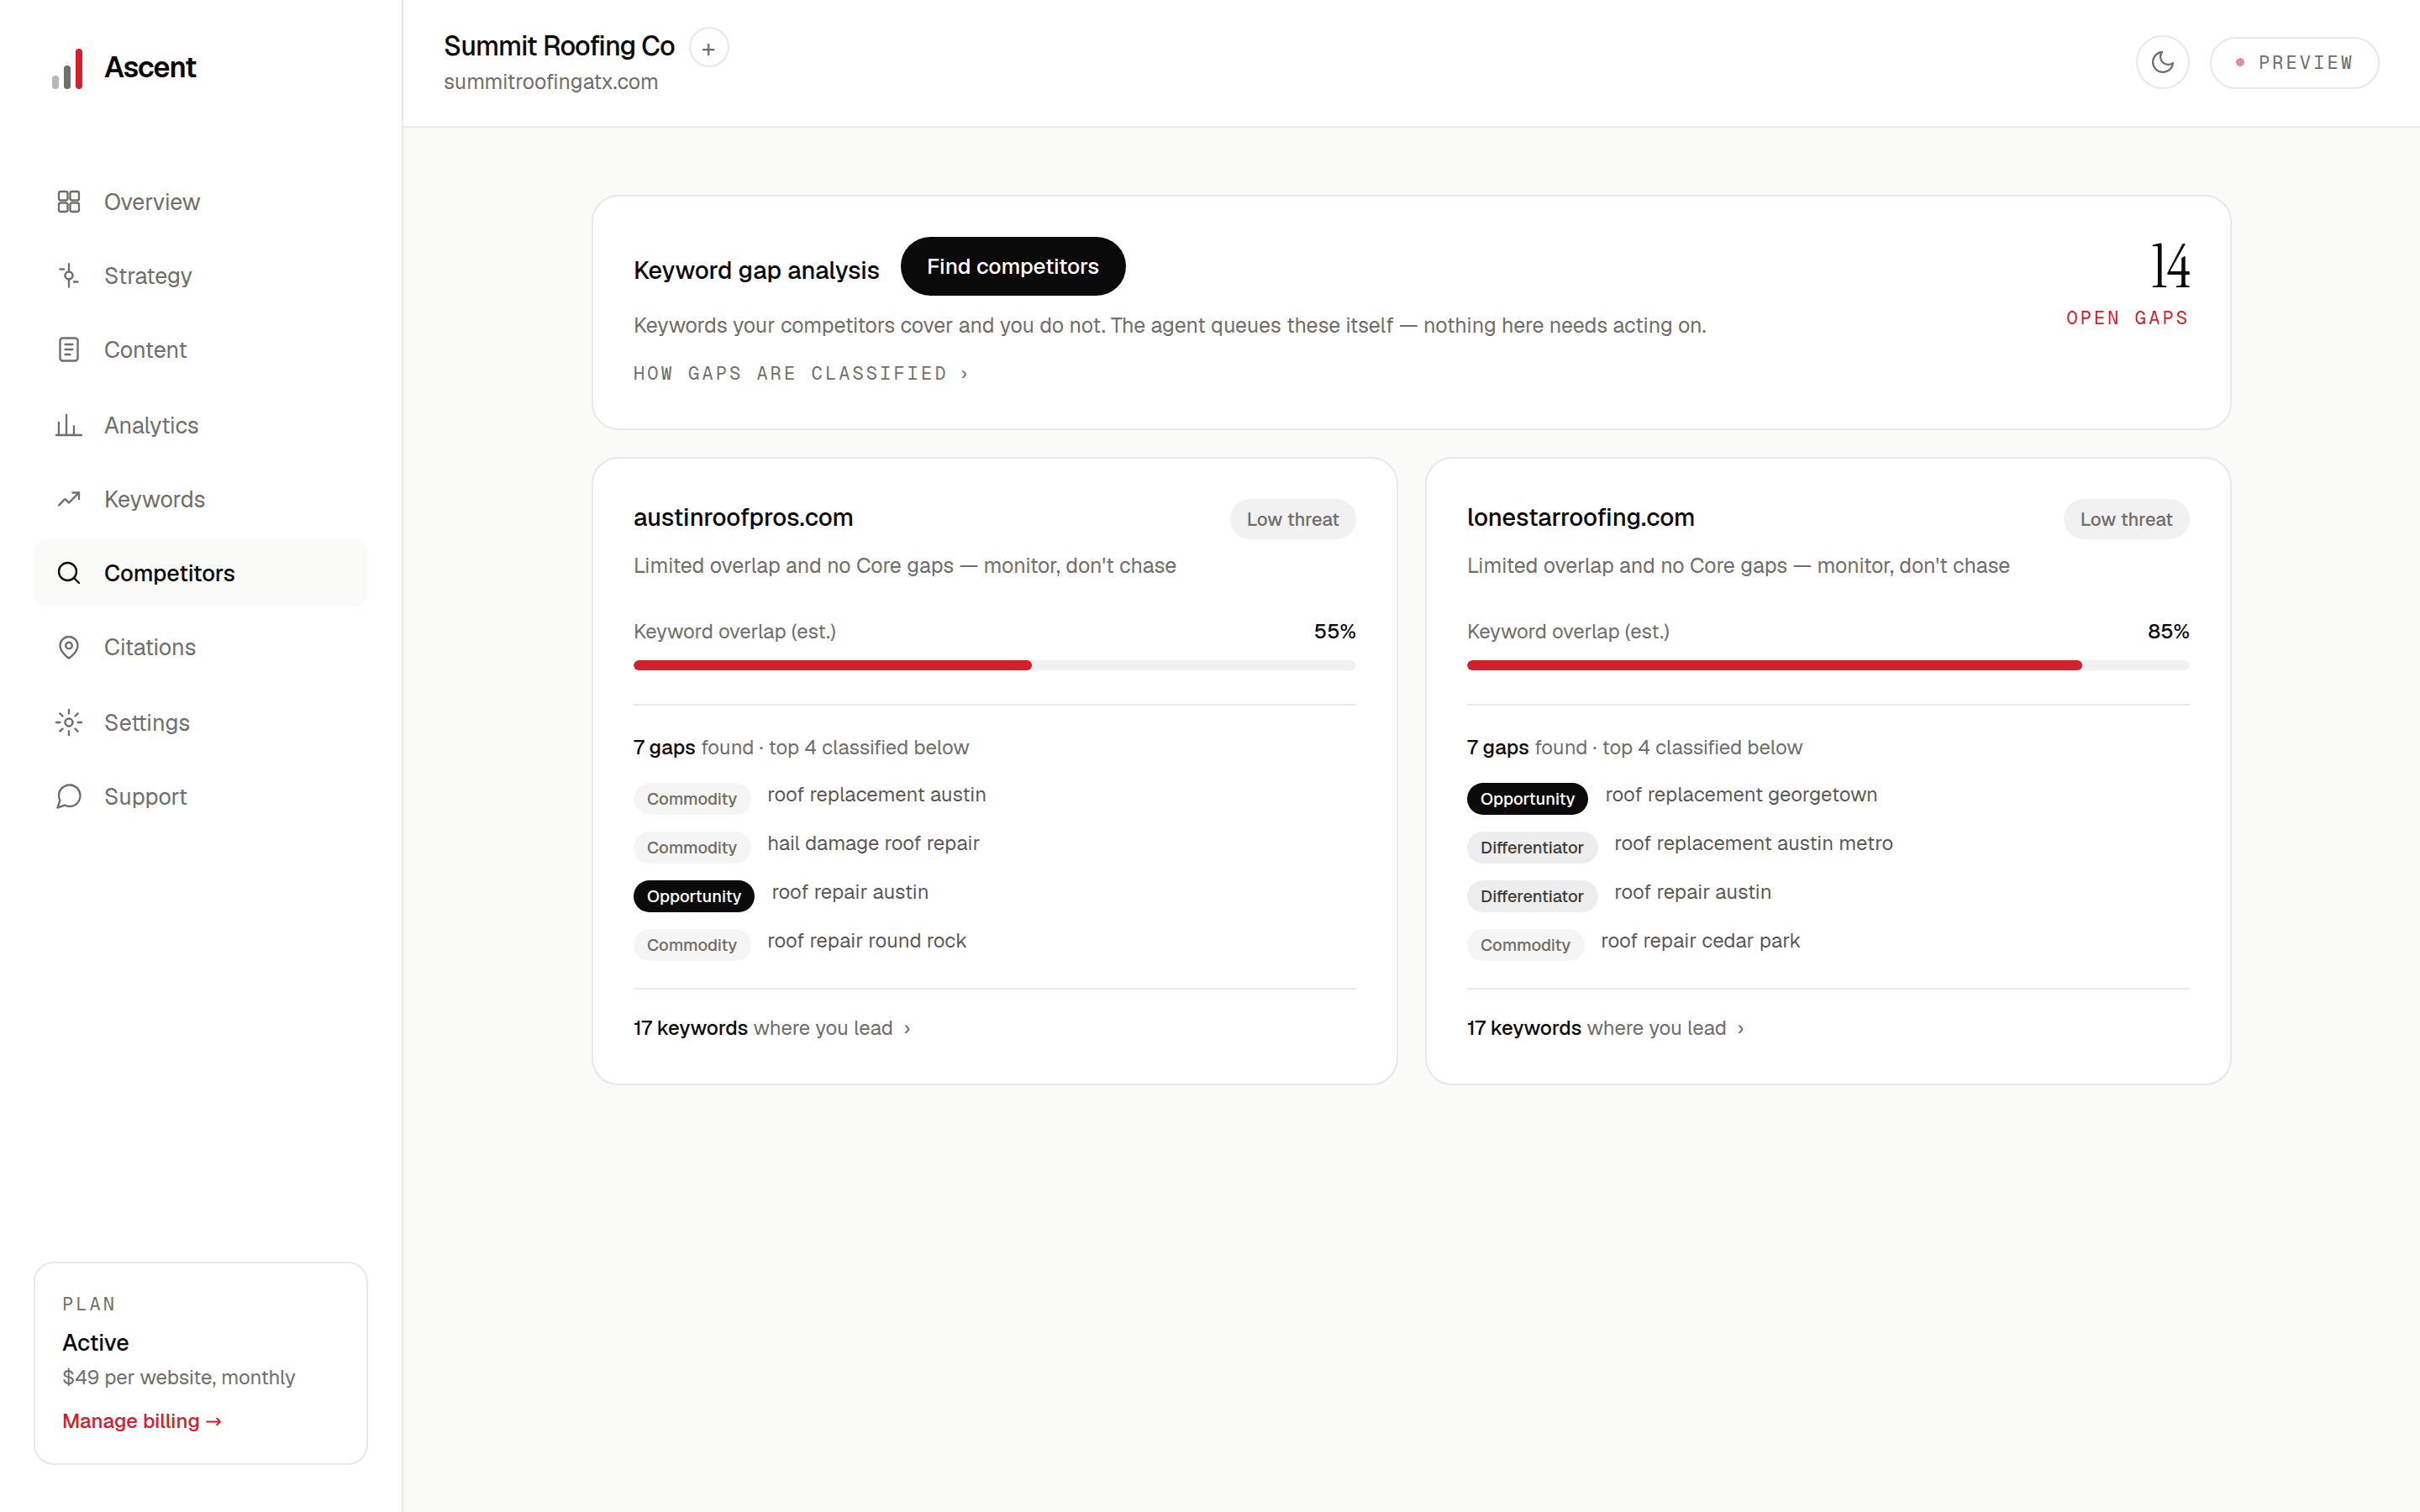Click the lonestarroofing.com card title
This screenshot has height=1512, width=2420.
(x=1580, y=517)
